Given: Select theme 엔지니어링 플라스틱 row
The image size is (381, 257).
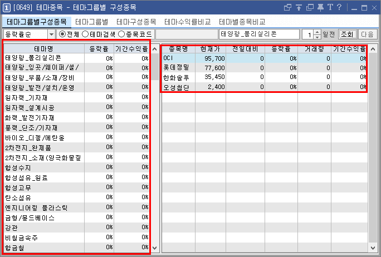Looking at the screenshot, I should tap(76, 207).
